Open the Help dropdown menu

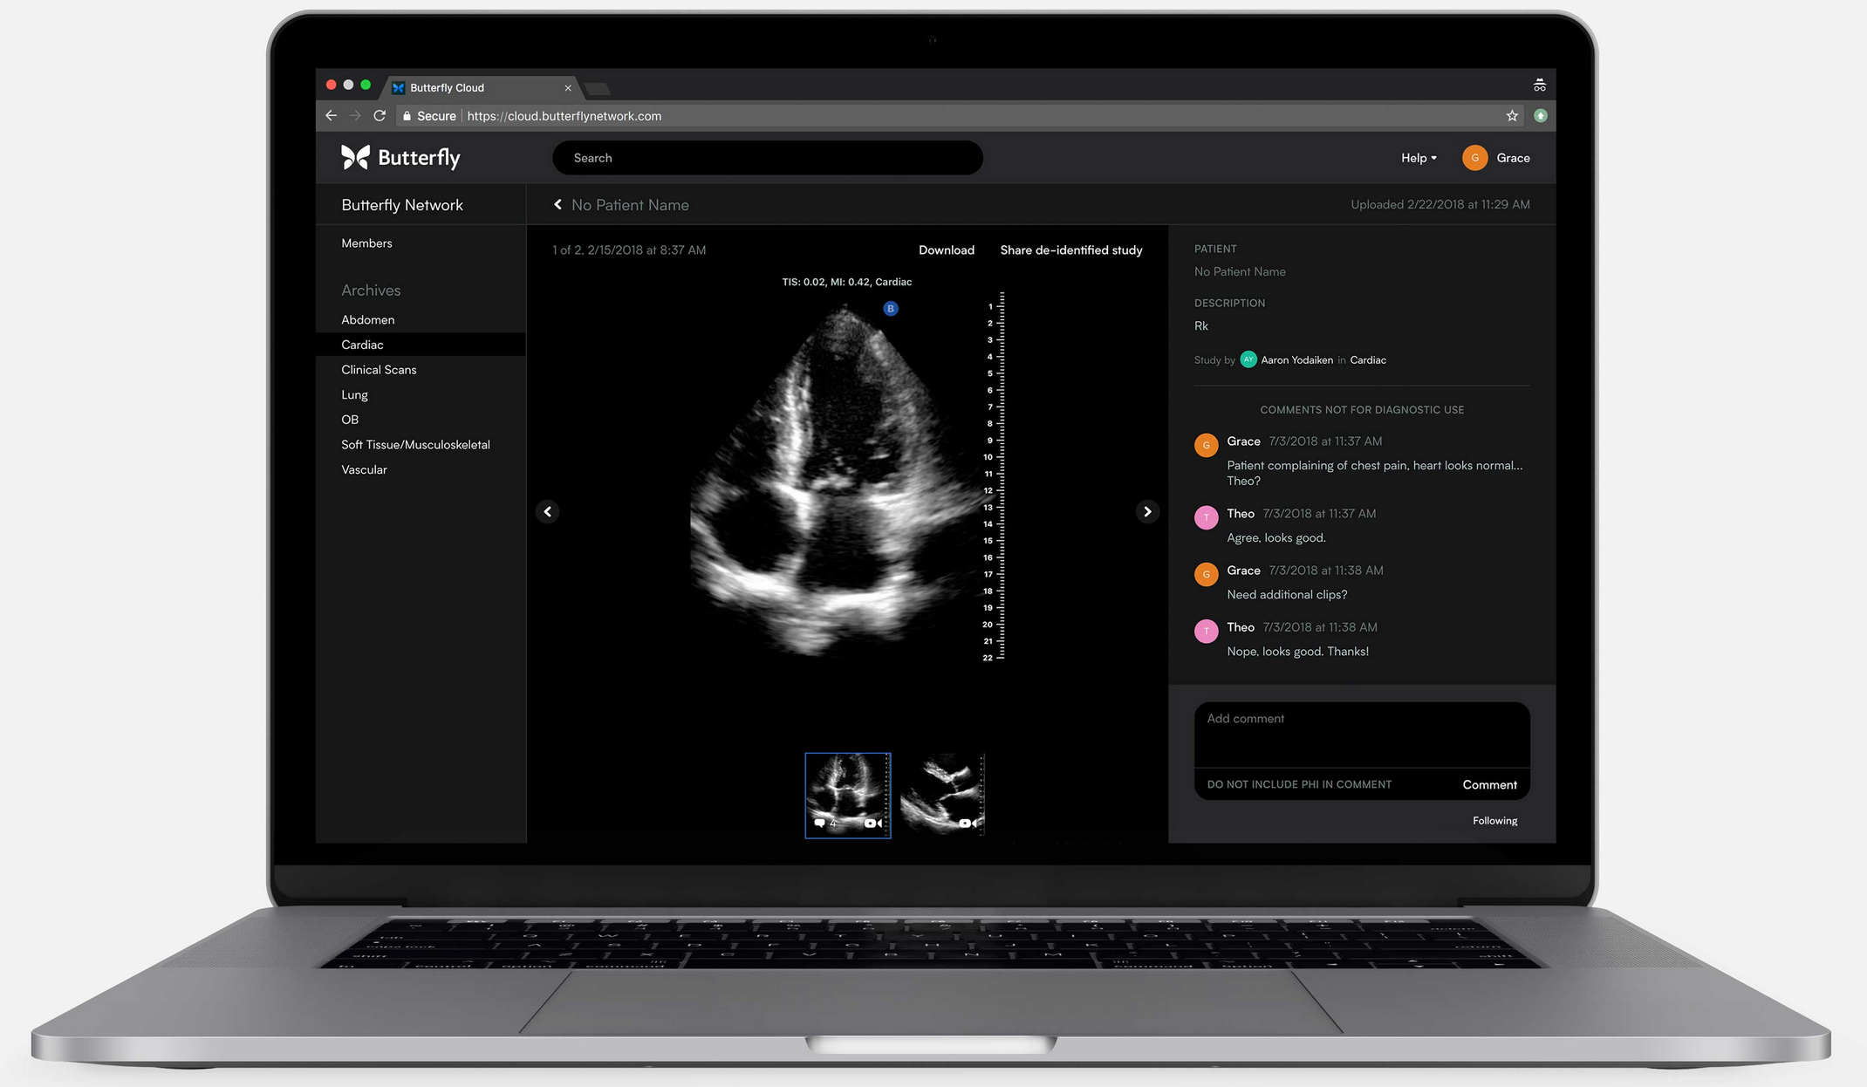pos(1418,158)
